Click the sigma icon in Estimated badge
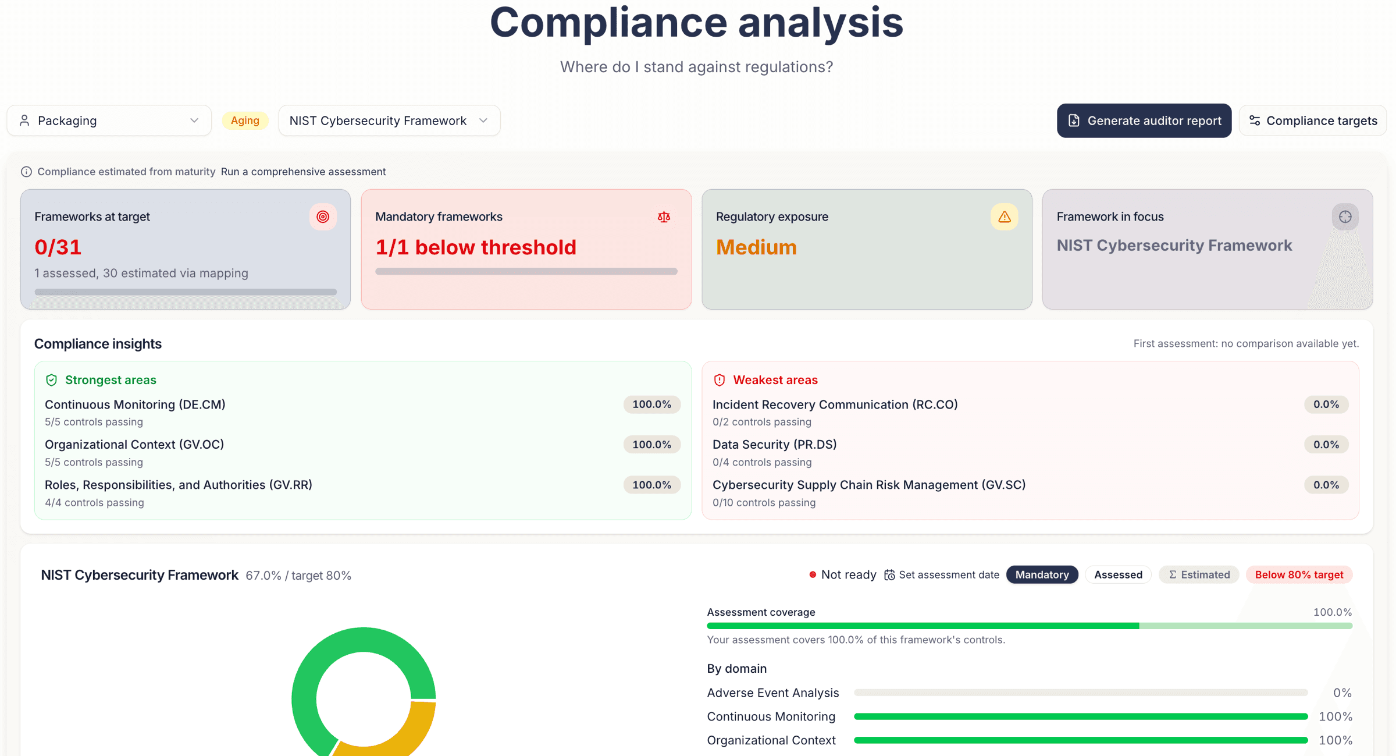This screenshot has width=1396, height=756. click(x=1173, y=575)
